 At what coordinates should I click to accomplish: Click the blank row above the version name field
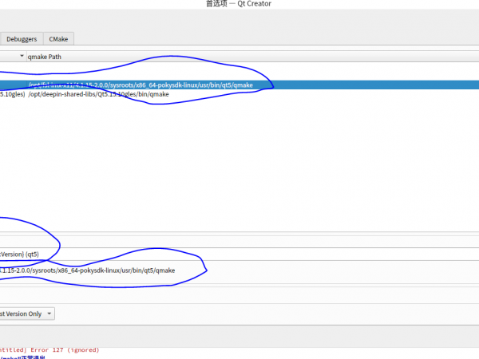[239, 240]
